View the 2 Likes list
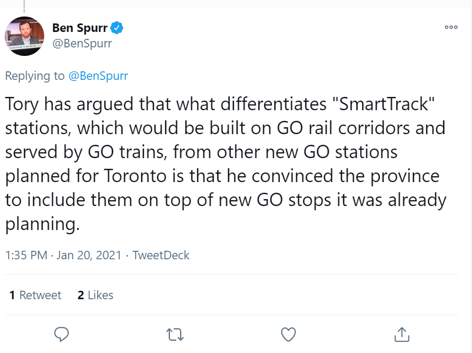 [95, 295]
